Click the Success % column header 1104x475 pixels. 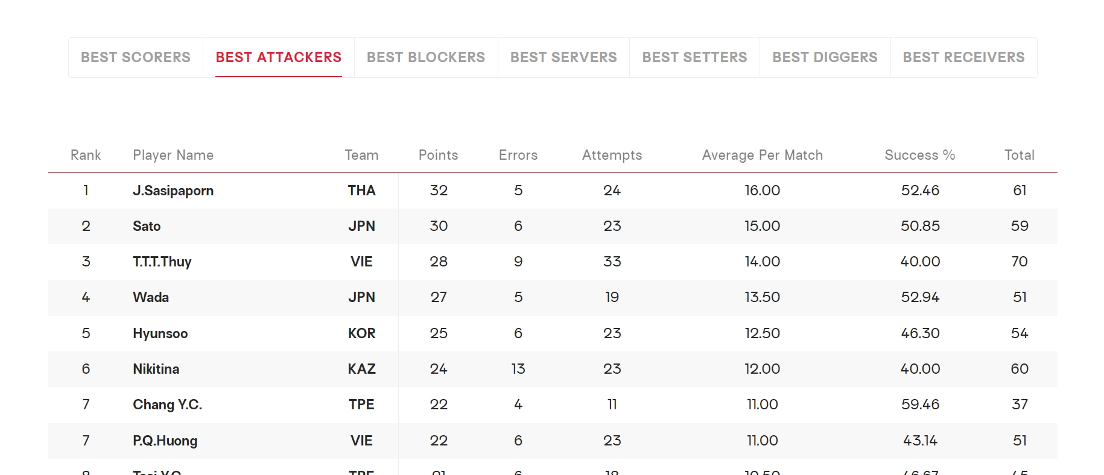pos(920,155)
